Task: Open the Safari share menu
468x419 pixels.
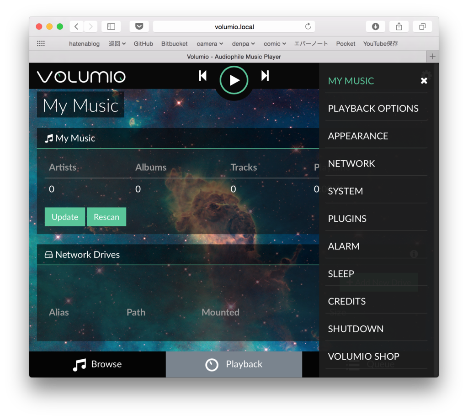Action: click(399, 26)
